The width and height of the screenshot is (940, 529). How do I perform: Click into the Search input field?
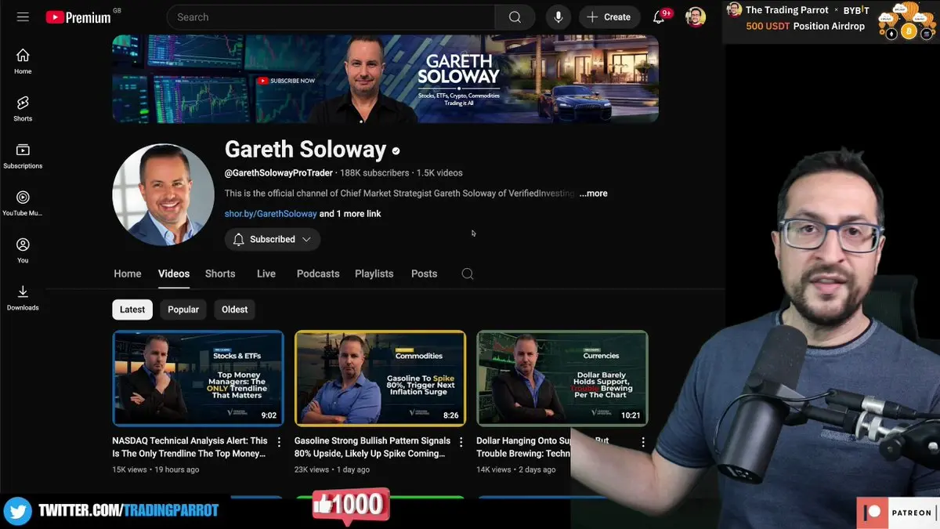click(x=331, y=17)
